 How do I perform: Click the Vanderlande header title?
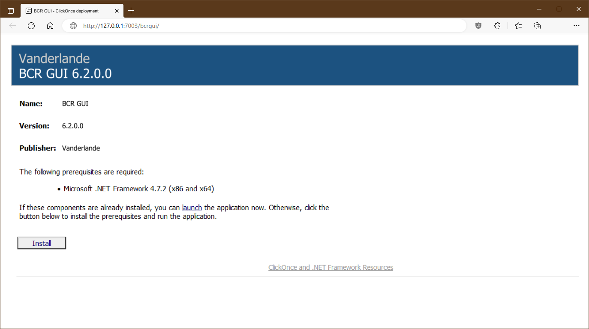pos(54,58)
